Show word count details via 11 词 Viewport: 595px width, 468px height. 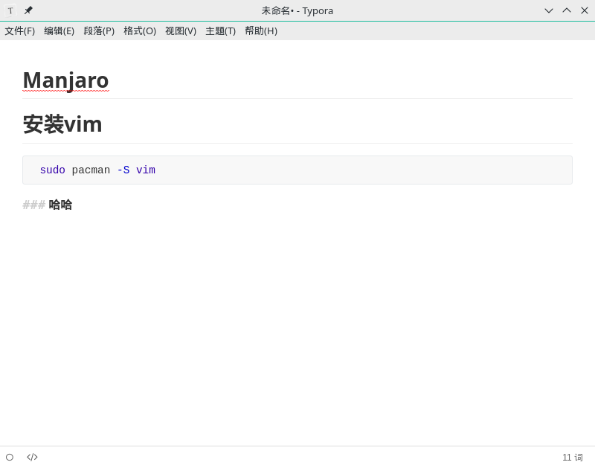click(x=572, y=458)
